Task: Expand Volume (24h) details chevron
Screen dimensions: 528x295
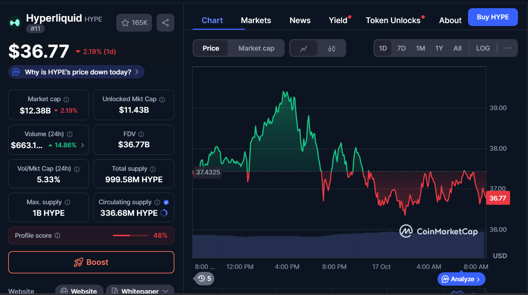Action: pos(82,145)
